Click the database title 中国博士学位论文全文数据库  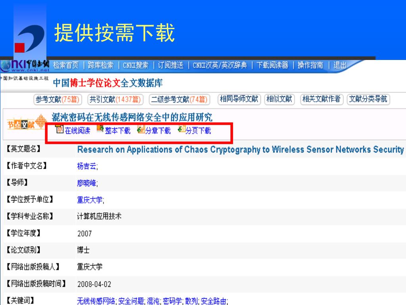(108, 83)
